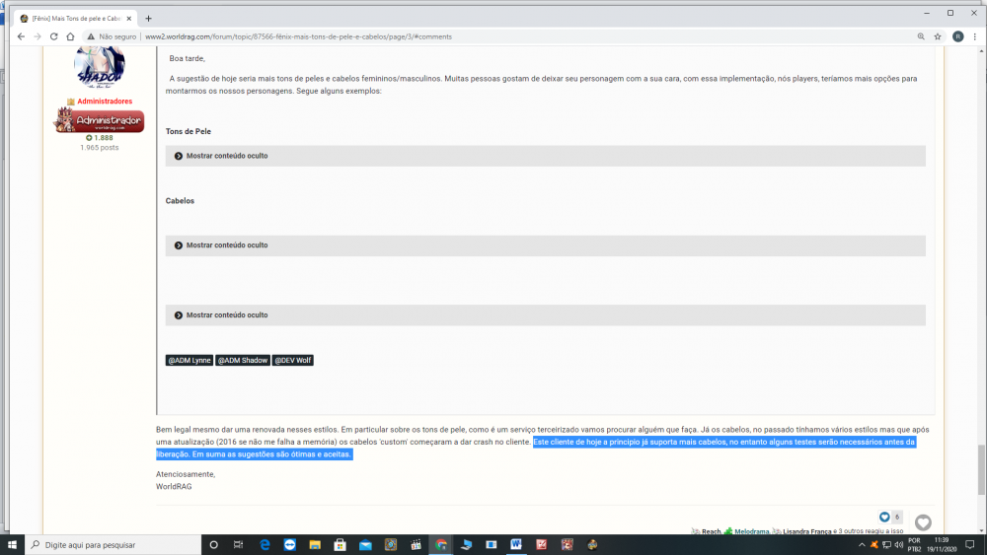Open the Chrome profile avatar
The width and height of the screenshot is (987, 555).
[x=957, y=36]
